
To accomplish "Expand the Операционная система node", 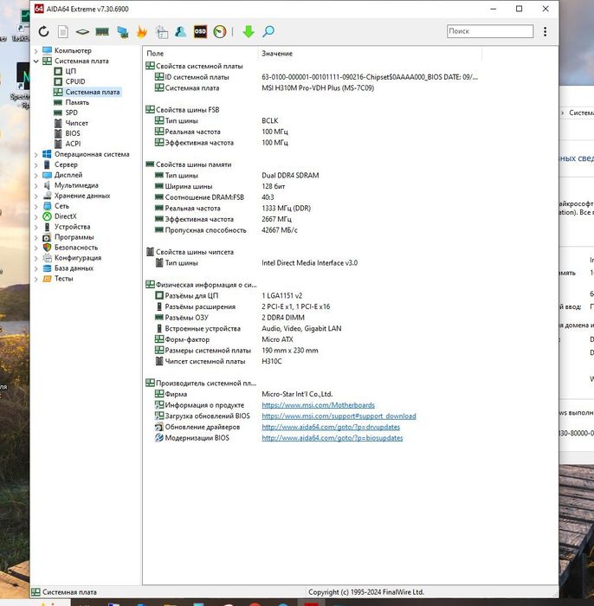I will point(36,155).
